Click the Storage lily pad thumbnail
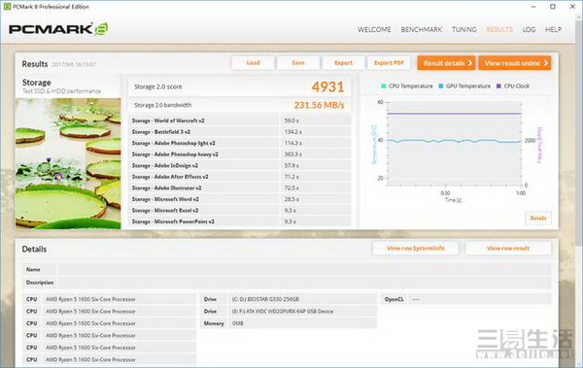This screenshot has height=368, width=583. 68,163
